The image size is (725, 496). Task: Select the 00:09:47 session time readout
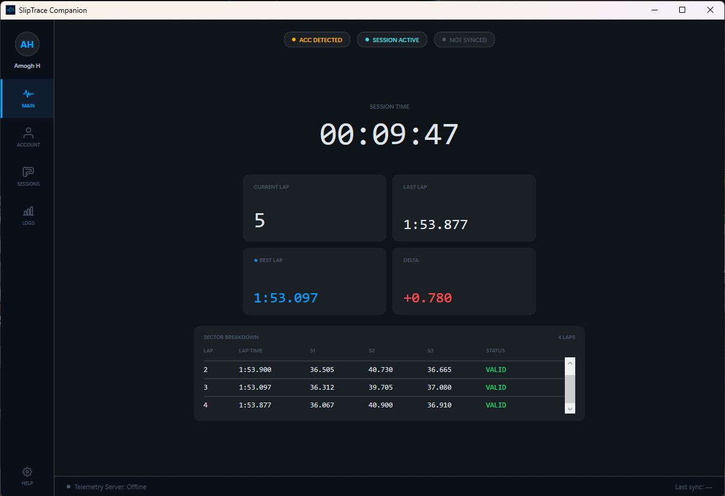click(389, 135)
